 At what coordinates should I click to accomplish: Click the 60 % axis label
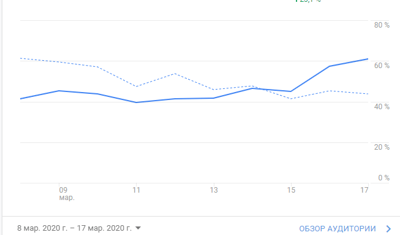(x=382, y=66)
